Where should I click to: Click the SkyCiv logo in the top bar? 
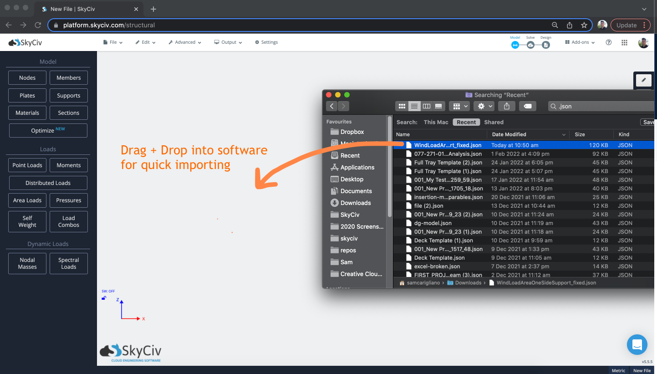[25, 42]
